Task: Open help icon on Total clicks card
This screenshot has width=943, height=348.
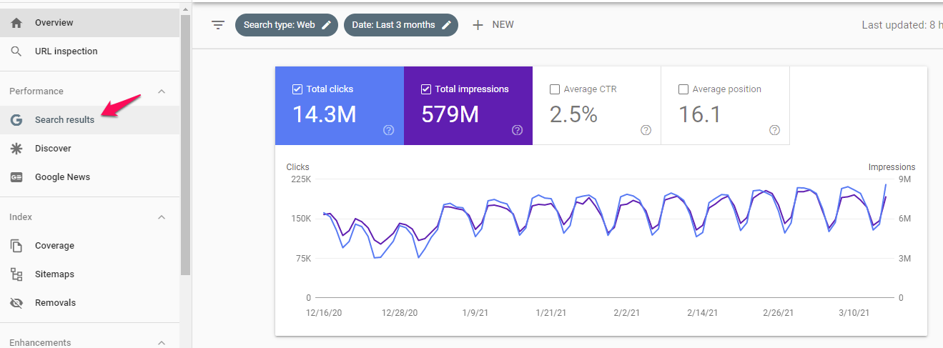Action: (x=389, y=130)
